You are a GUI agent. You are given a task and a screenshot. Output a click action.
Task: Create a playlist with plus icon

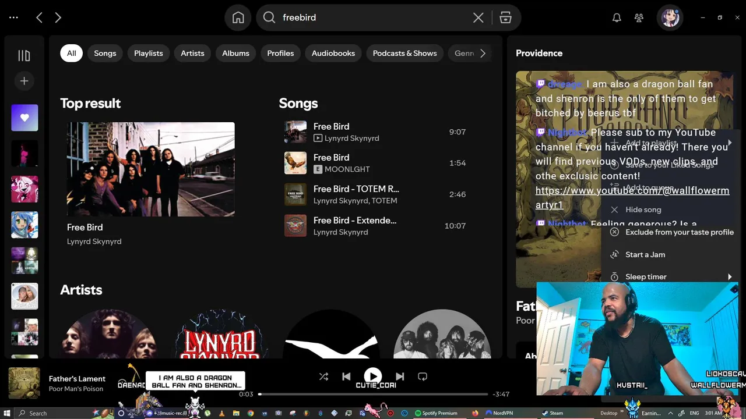coord(24,81)
